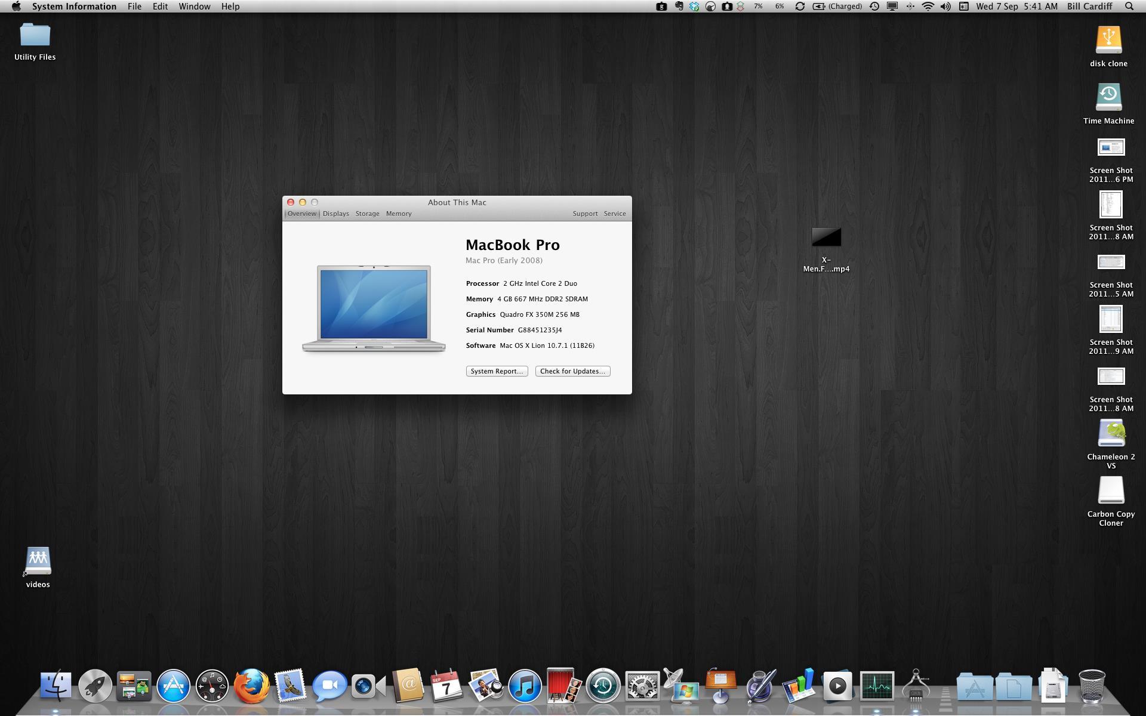Open System Preferences gear icon
The height and width of the screenshot is (716, 1146).
coord(642,686)
